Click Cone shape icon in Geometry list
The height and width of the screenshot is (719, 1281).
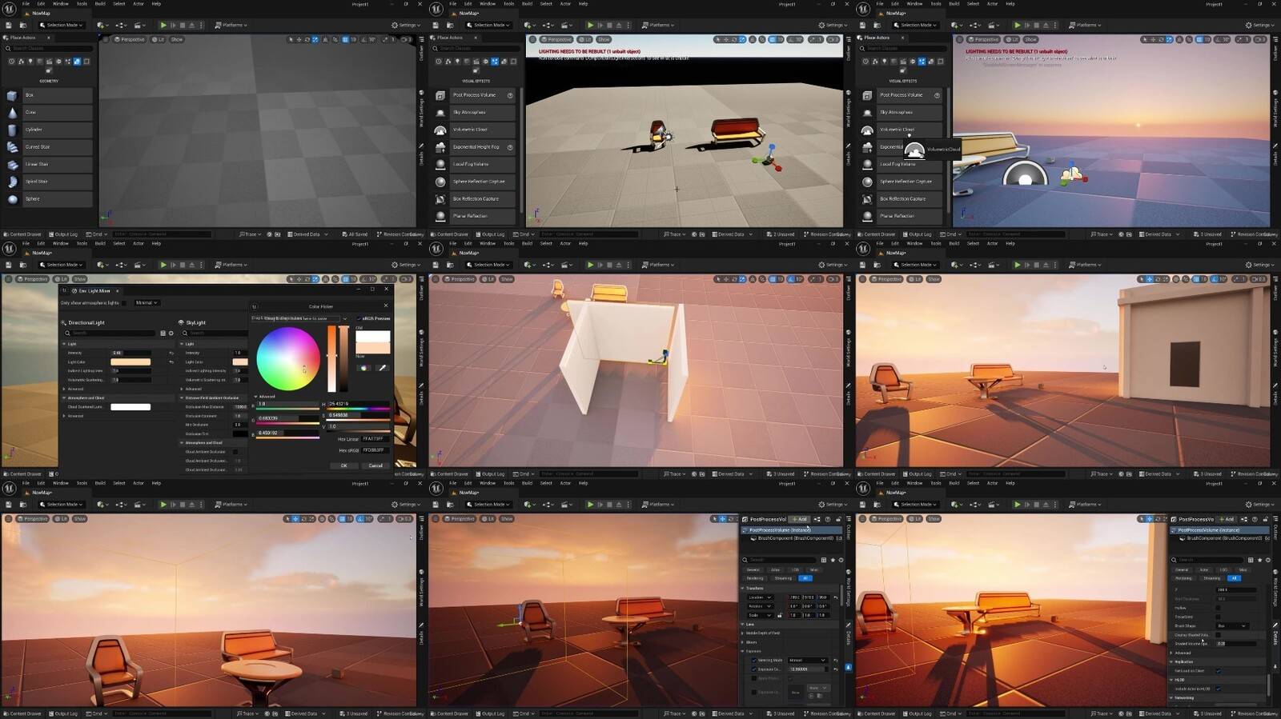click(x=12, y=113)
